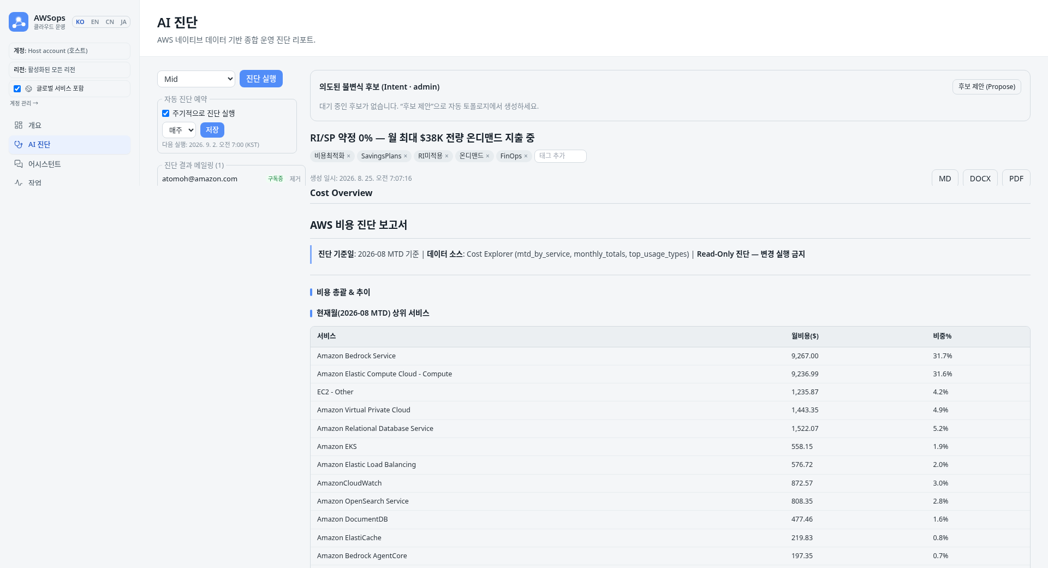Click the 서비스 column header
Viewport: 1048px width, 568px height.
(326, 336)
